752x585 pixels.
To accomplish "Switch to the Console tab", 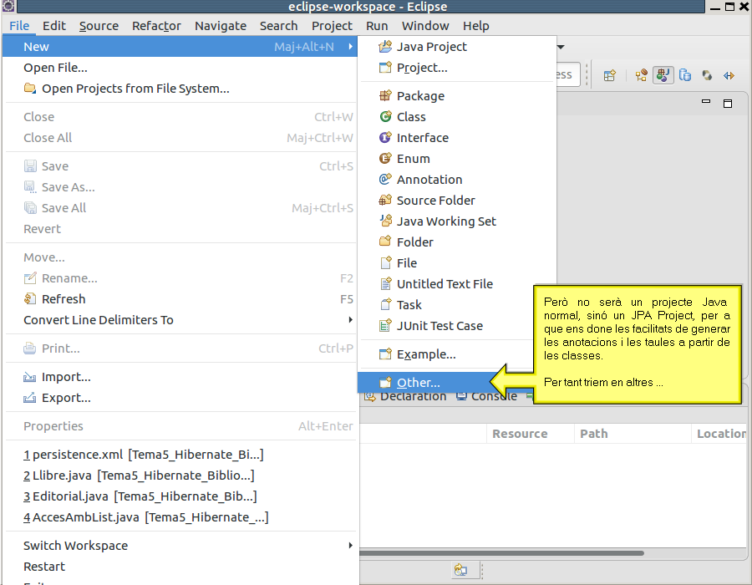I will pos(487,397).
